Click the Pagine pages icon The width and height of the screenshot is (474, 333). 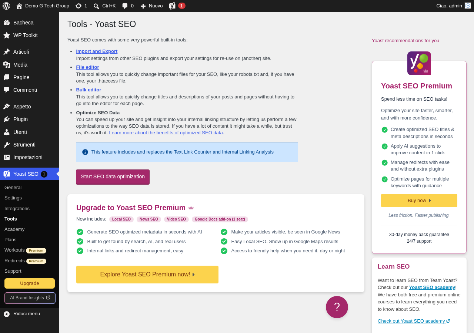tap(7, 77)
